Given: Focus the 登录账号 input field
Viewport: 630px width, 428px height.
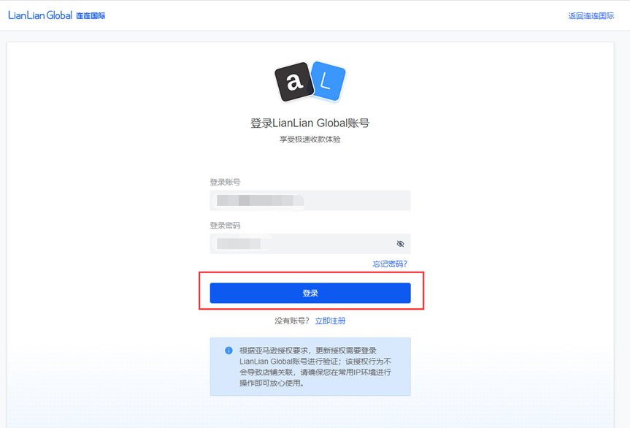Looking at the screenshot, I should tap(310, 200).
